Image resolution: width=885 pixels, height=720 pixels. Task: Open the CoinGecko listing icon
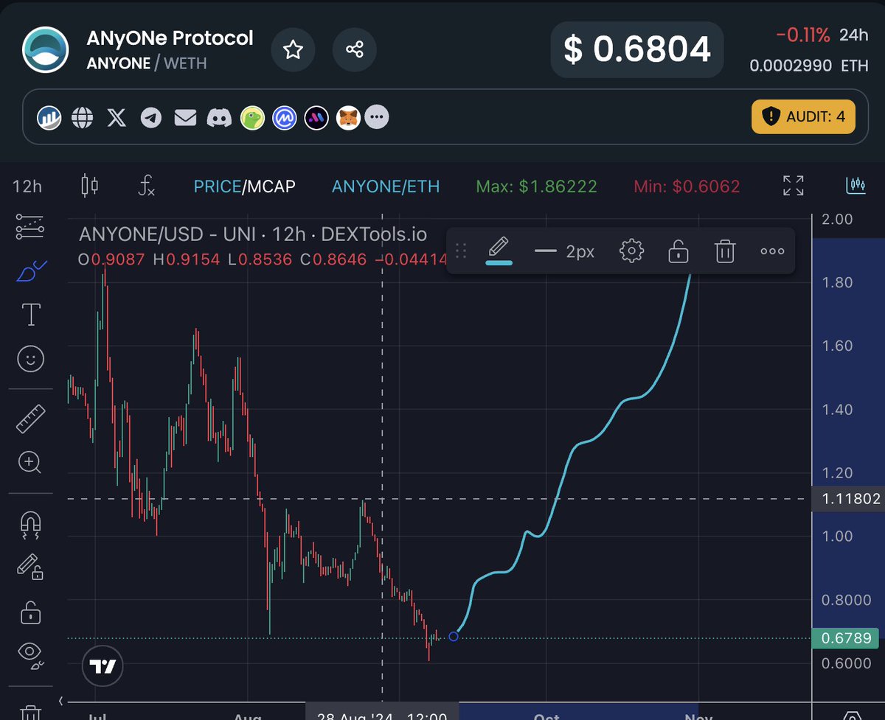[252, 116]
